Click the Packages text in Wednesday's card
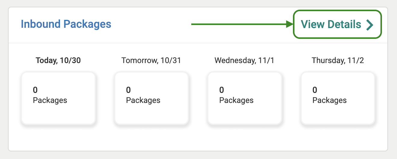The height and width of the screenshot is (159, 397). [236, 100]
